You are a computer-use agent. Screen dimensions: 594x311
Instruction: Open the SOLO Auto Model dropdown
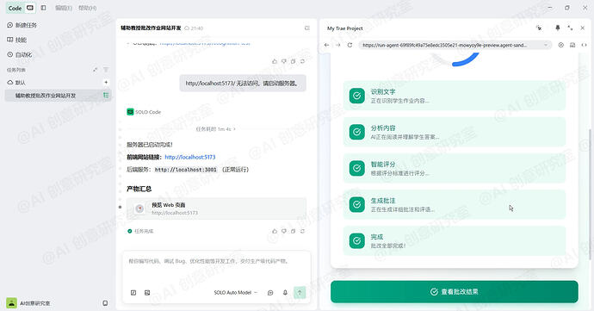[236, 293]
